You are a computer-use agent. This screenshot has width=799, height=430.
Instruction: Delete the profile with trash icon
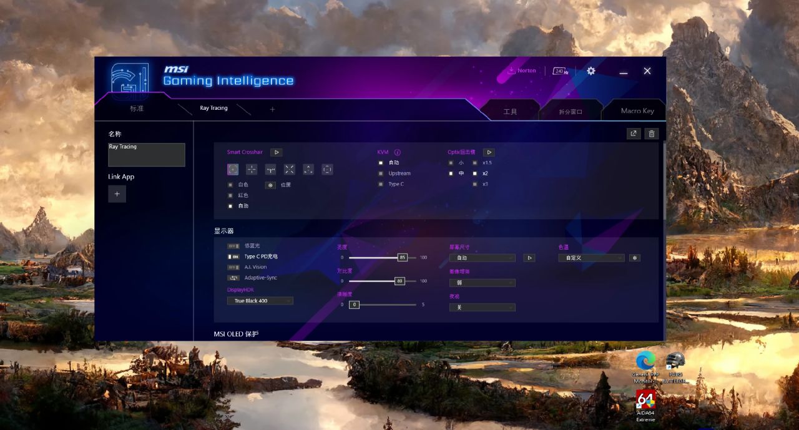(x=652, y=134)
